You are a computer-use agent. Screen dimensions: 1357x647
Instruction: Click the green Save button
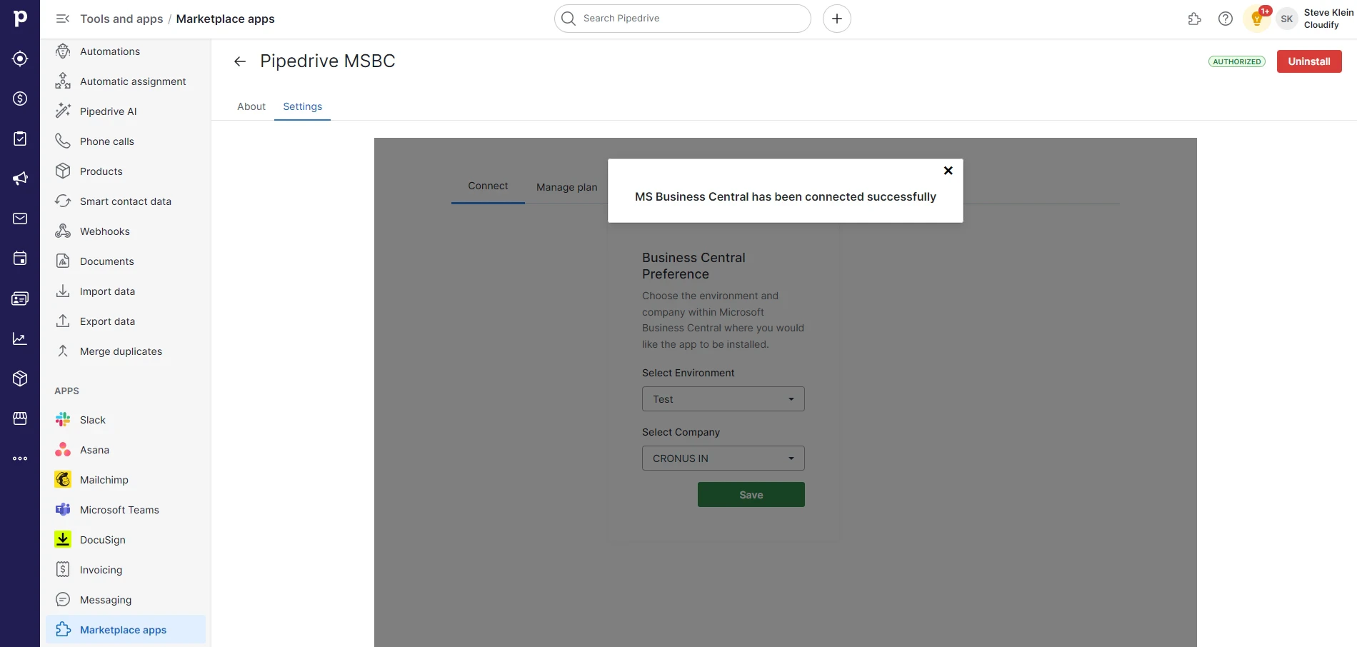coord(751,495)
